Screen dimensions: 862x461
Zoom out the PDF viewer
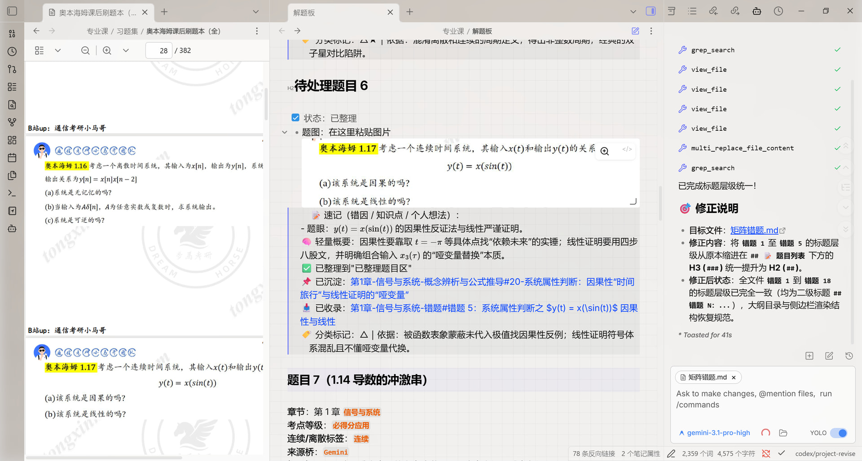(x=85, y=50)
